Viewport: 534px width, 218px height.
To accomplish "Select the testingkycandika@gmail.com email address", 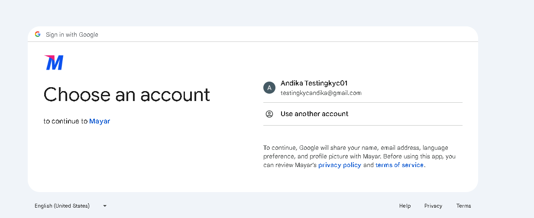I will [x=321, y=93].
